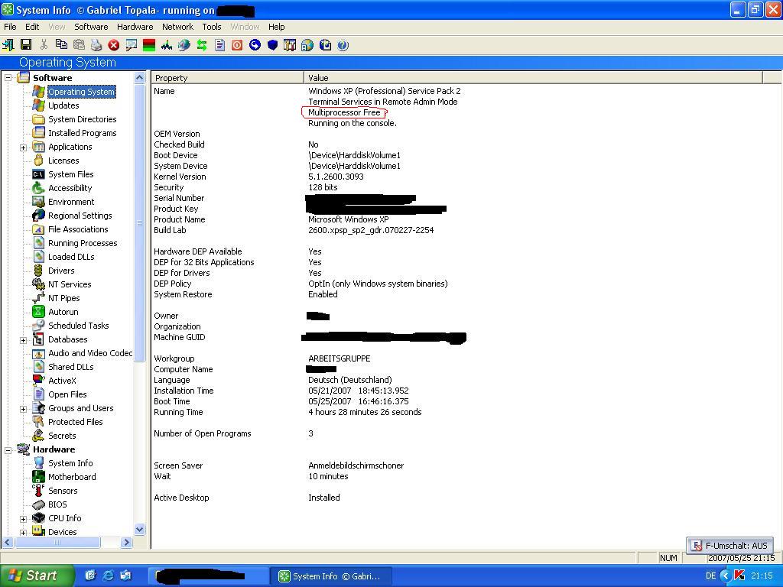Click the blue circular back arrow icon
The image size is (783, 587).
pos(255,45)
